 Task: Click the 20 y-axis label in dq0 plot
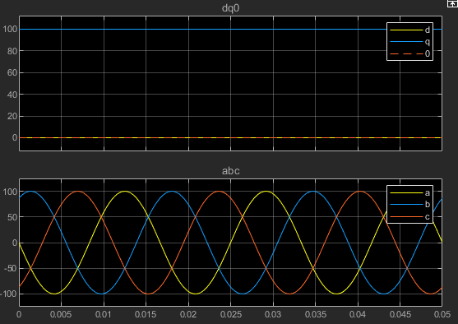click(x=12, y=116)
